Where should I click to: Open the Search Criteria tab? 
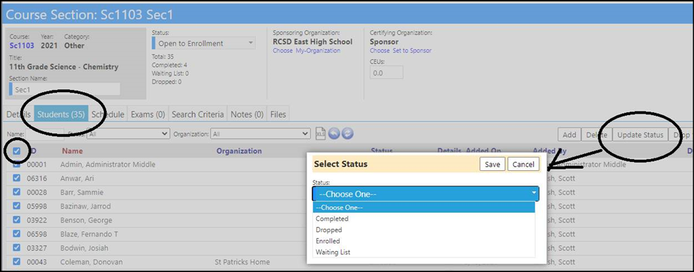pyautogui.click(x=198, y=114)
